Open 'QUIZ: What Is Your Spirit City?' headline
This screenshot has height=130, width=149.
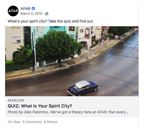point(40,106)
